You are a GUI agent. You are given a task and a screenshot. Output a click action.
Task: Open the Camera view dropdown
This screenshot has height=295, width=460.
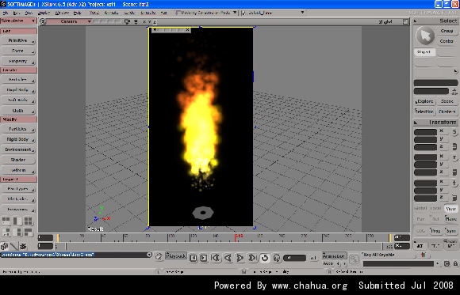69,21
